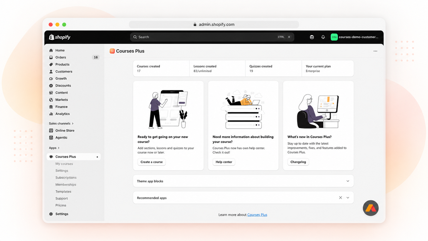Screen dimensions: 428x241
Task: Expand the Theme app blocks section
Action: pos(243,181)
